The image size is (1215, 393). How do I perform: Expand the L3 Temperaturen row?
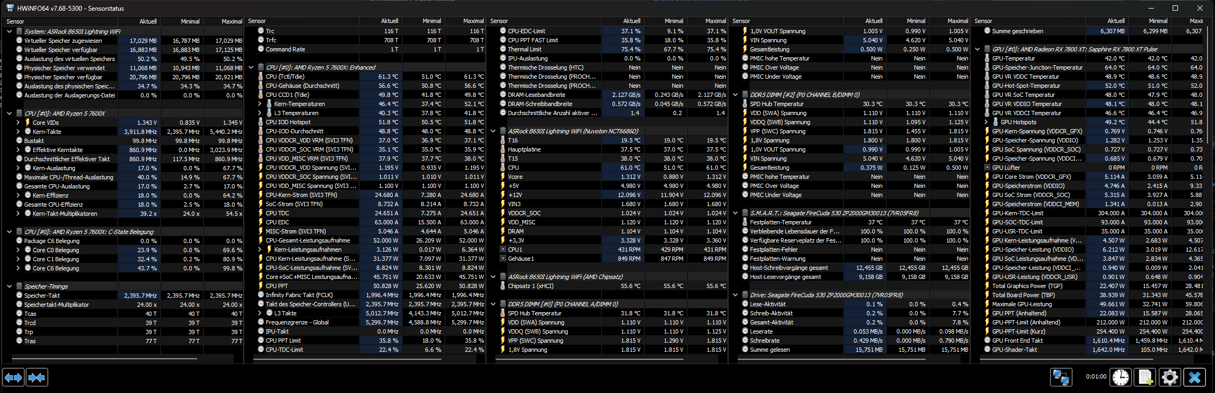260,113
